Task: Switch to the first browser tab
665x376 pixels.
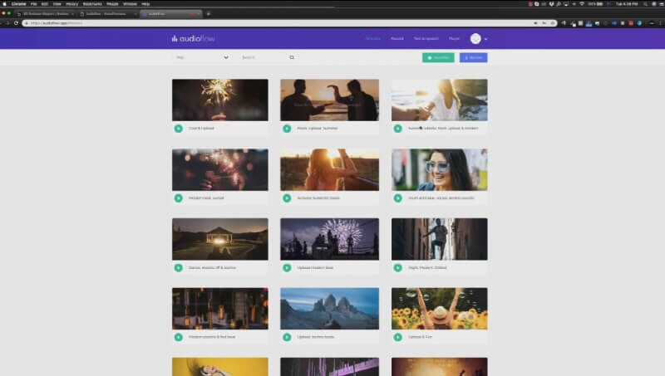Action: [46, 13]
